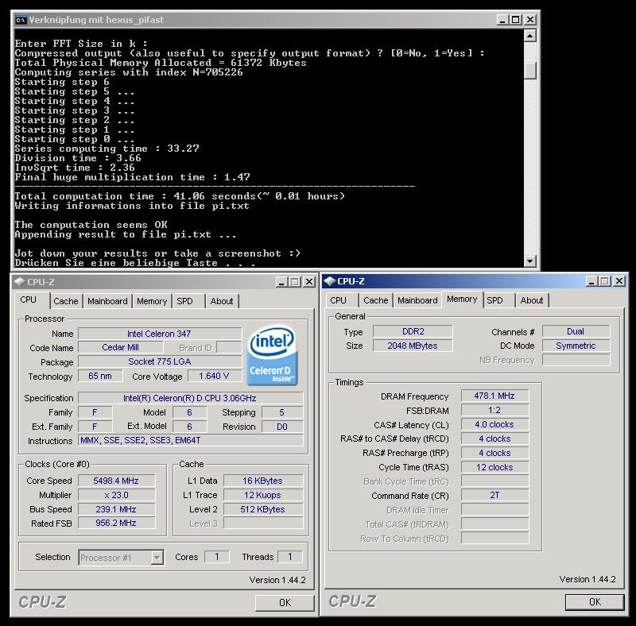Screen dimensions: 636x626
Task: Click the right CPU-Z window title icon
Action: coord(330,281)
